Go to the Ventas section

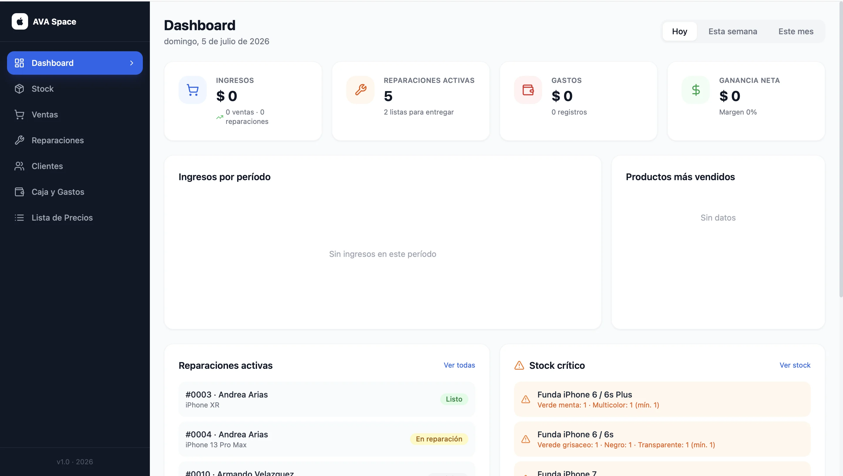pyautogui.click(x=75, y=115)
